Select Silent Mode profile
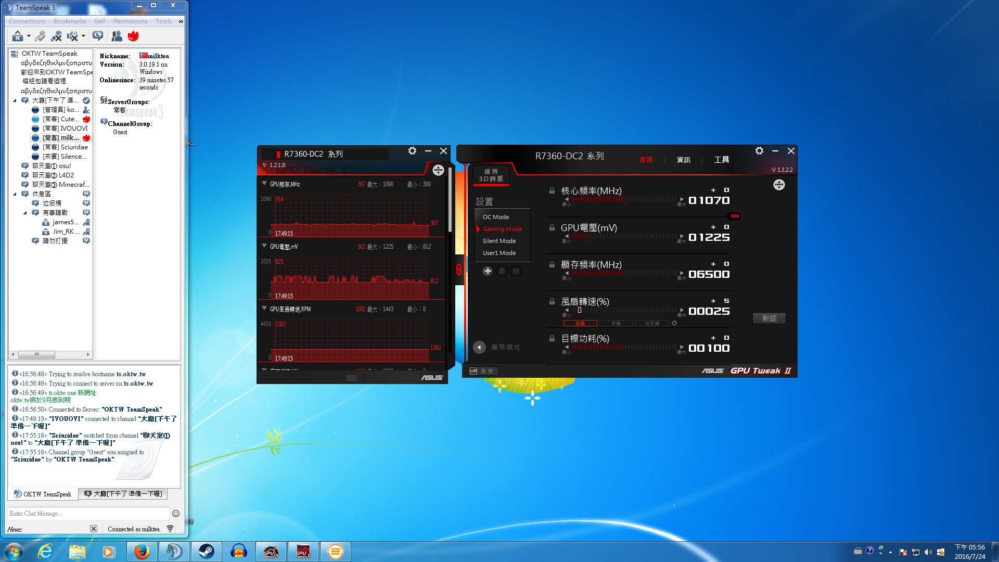The image size is (999, 562). point(498,241)
